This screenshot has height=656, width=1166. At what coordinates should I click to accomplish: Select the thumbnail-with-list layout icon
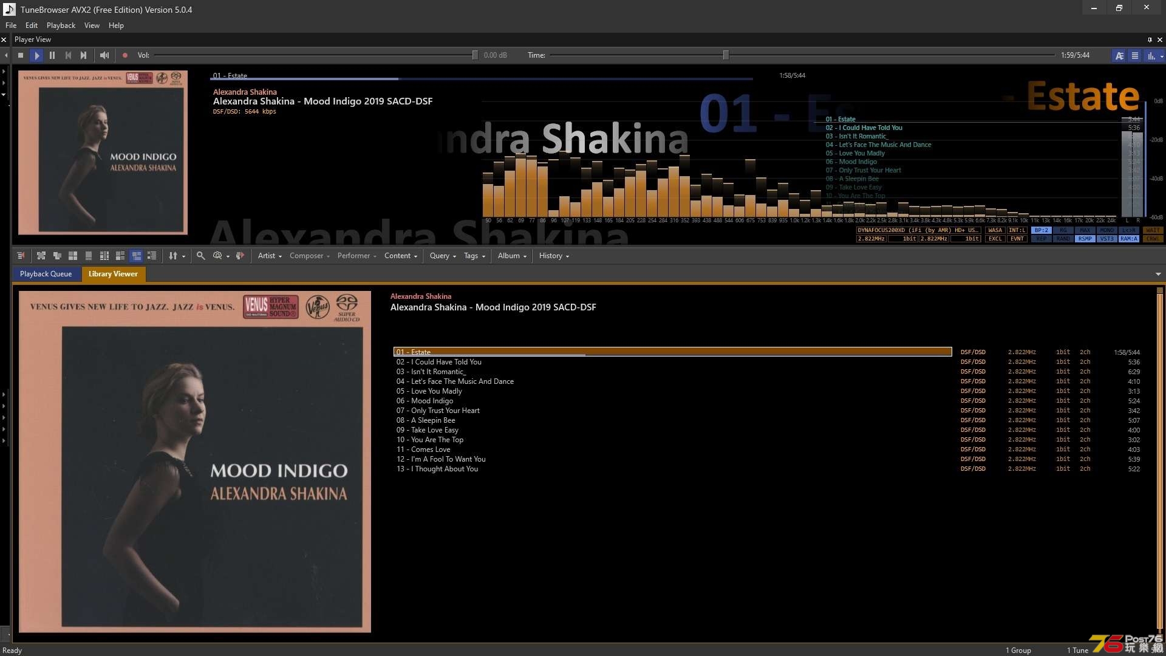click(120, 256)
